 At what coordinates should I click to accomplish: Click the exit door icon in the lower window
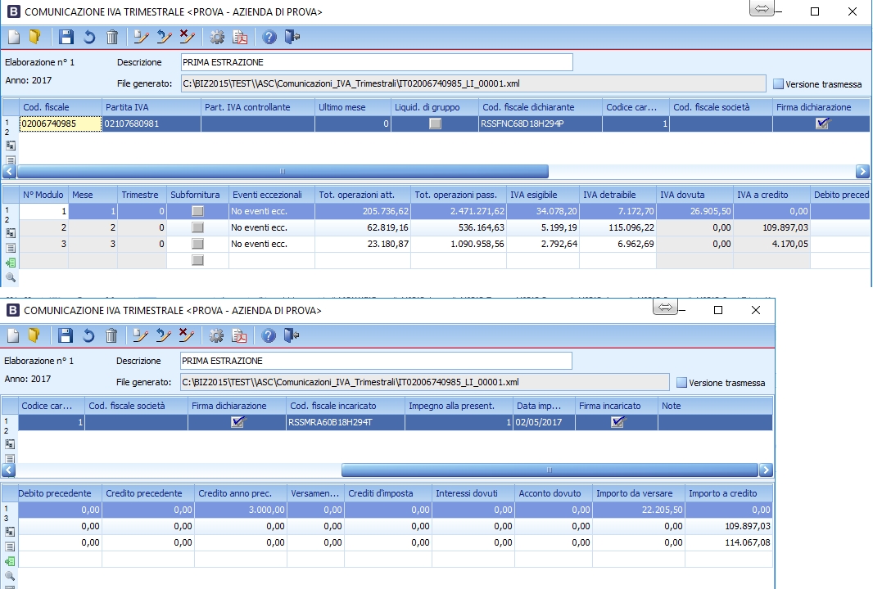(x=292, y=335)
